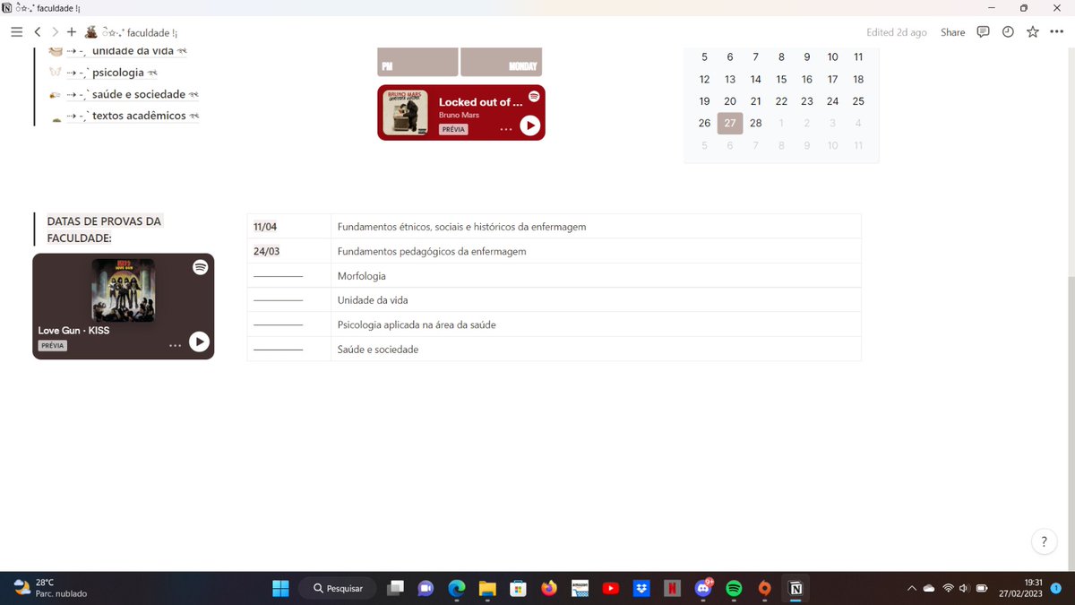The image size is (1075, 605).
Task: Click the 11/04 date cell
Action: tap(288, 227)
